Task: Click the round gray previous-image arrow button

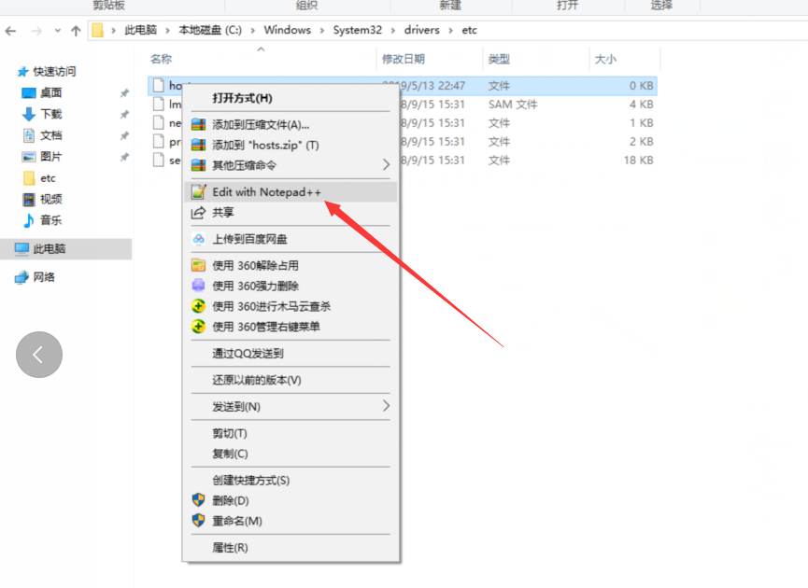Action: click(39, 355)
